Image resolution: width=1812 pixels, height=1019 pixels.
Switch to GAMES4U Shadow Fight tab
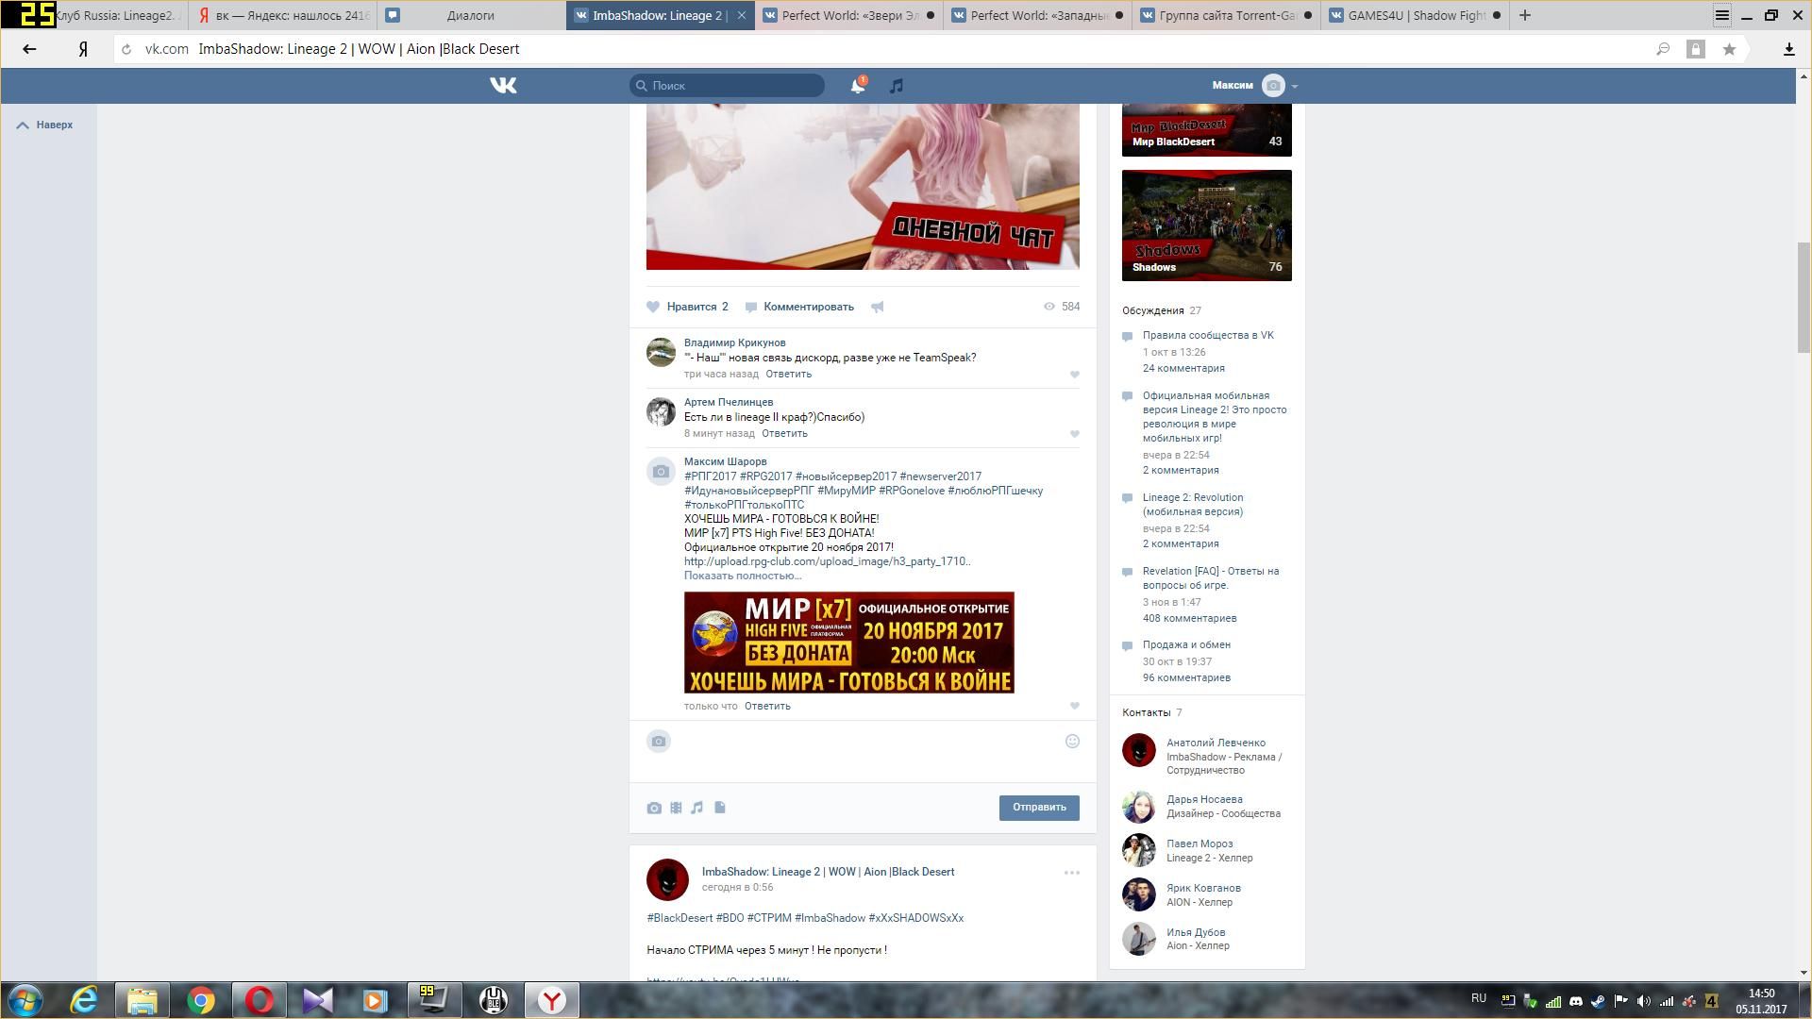1415,15
